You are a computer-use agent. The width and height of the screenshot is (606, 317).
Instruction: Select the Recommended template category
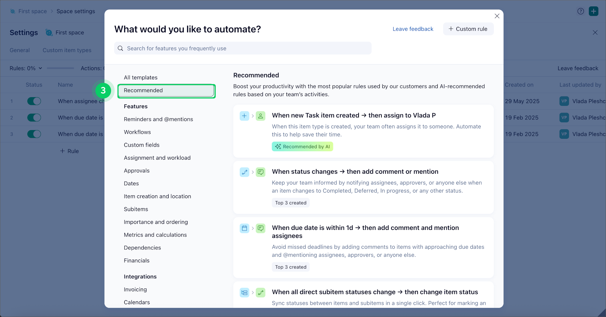166,91
